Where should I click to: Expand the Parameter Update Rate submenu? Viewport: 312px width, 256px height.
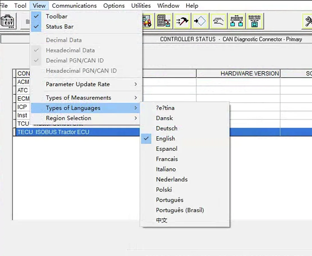[x=78, y=84]
